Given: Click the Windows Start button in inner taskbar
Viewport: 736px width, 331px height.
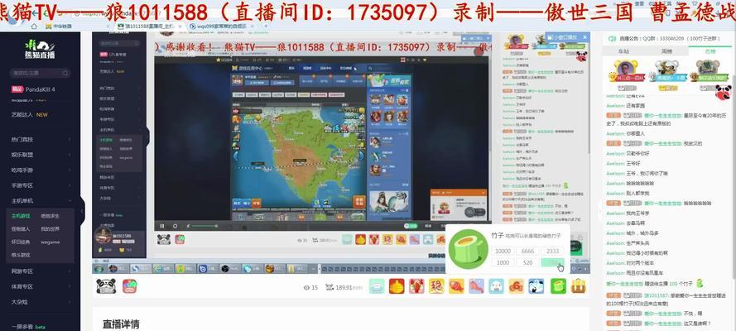Looking at the screenshot, I should 99,269.
